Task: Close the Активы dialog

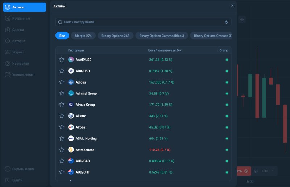Action: pyautogui.click(x=232, y=5)
